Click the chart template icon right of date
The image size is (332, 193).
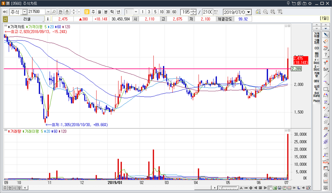point(258,12)
